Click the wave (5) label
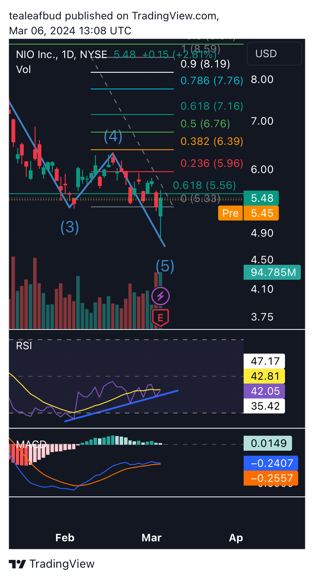The height and width of the screenshot is (580, 314). click(165, 266)
